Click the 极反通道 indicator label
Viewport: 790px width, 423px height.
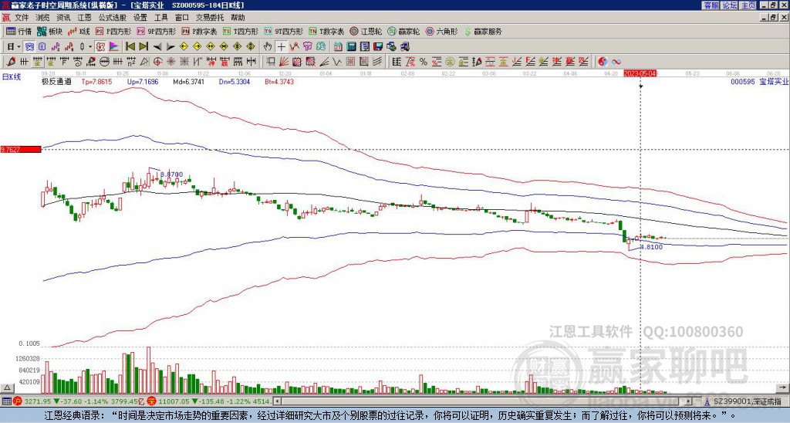tap(56, 81)
